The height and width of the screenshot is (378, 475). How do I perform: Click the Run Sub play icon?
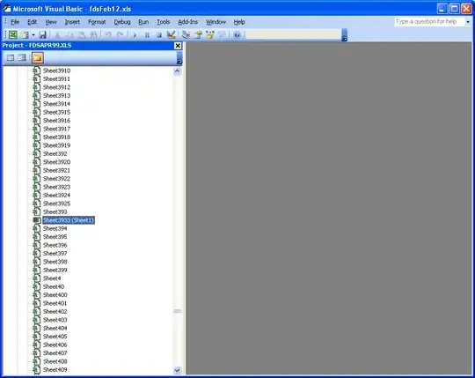135,35
